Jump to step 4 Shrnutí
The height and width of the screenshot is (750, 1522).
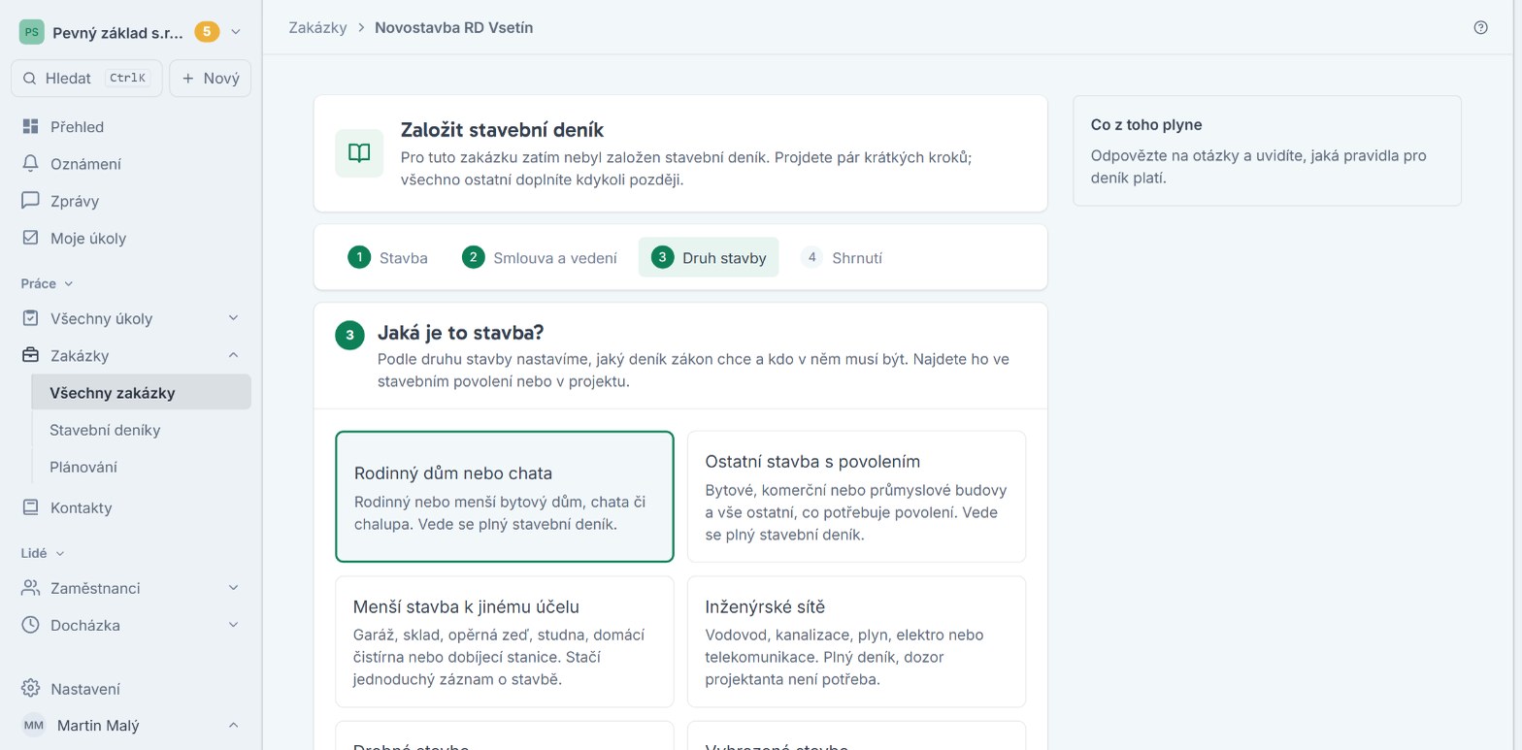[842, 257]
